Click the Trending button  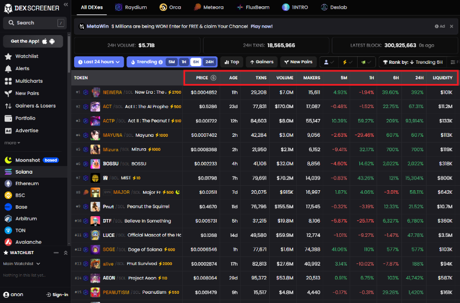(x=147, y=62)
